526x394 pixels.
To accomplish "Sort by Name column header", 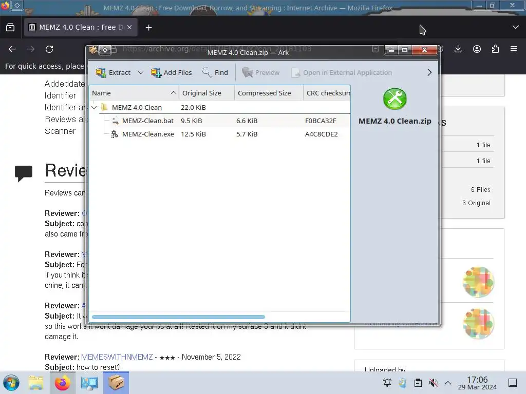I will tap(134, 93).
